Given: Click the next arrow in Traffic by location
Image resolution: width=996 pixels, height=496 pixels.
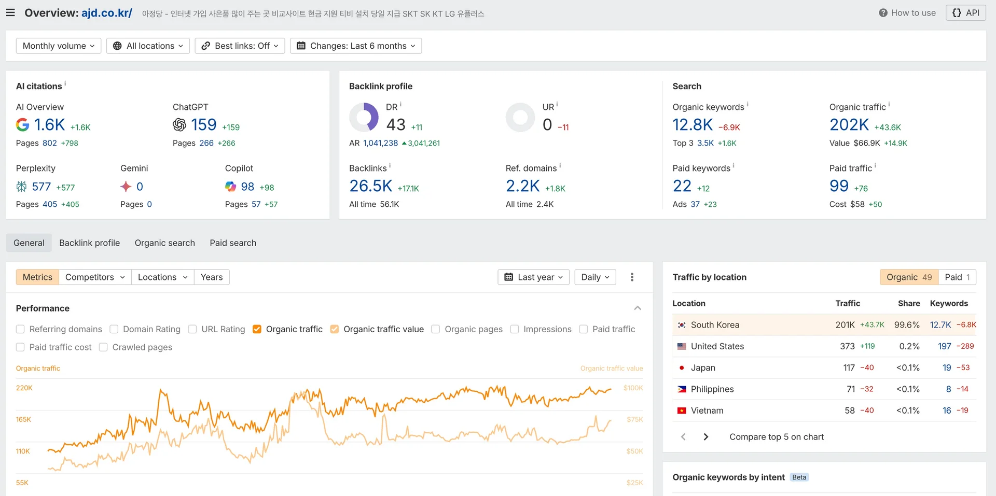Looking at the screenshot, I should 706,436.
